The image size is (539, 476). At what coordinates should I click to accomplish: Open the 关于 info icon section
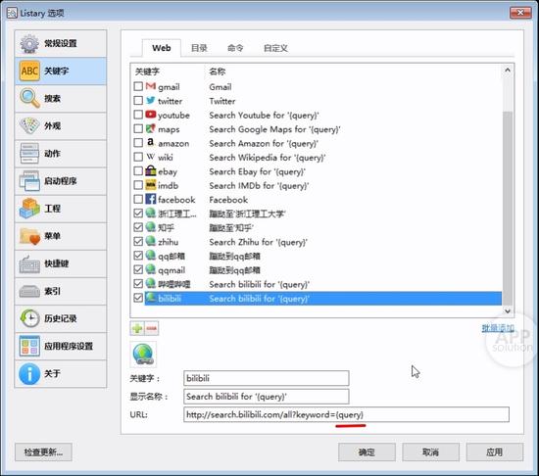(x=61, y=374)
